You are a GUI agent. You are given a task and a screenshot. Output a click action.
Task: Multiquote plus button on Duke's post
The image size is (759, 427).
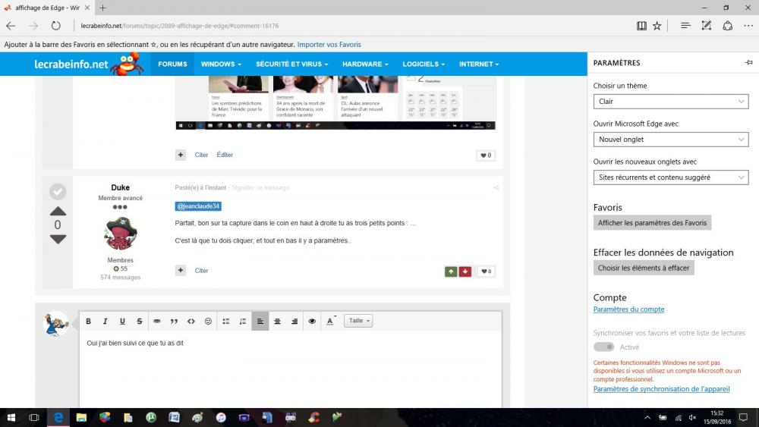[x=181, y=270]
